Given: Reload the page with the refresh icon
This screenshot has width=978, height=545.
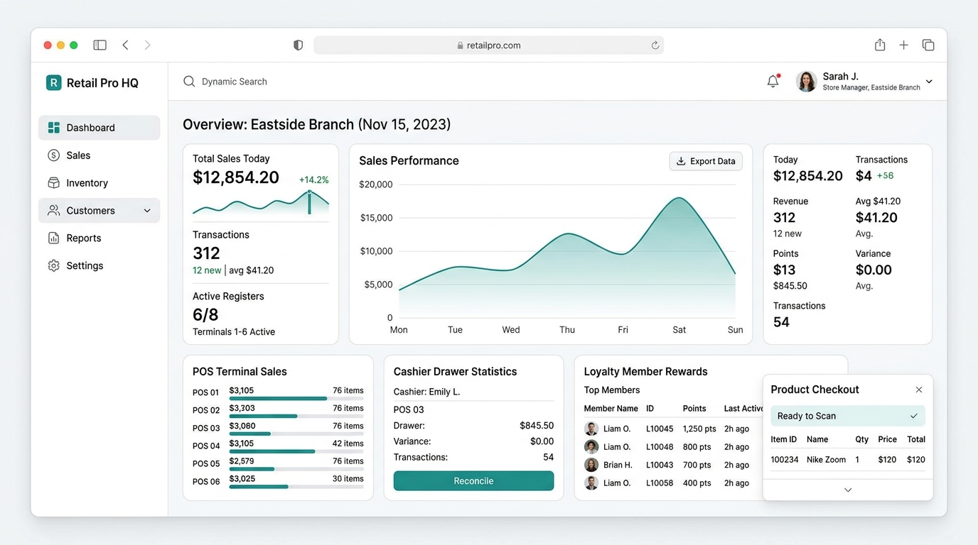Looking at the screenshot, I should click(655, 45).
